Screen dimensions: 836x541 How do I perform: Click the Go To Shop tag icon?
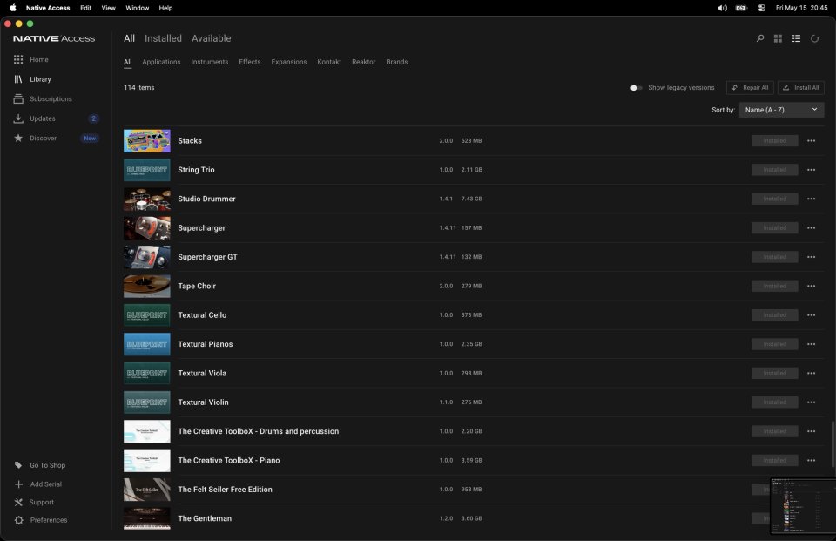[18, 465]
